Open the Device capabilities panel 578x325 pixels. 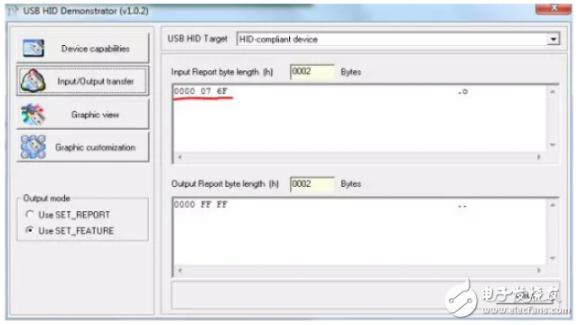[83, 48]
